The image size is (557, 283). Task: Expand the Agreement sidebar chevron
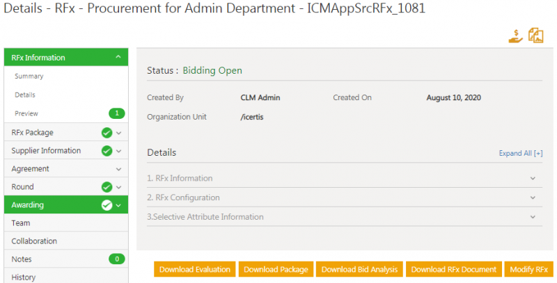click(118, 169)
